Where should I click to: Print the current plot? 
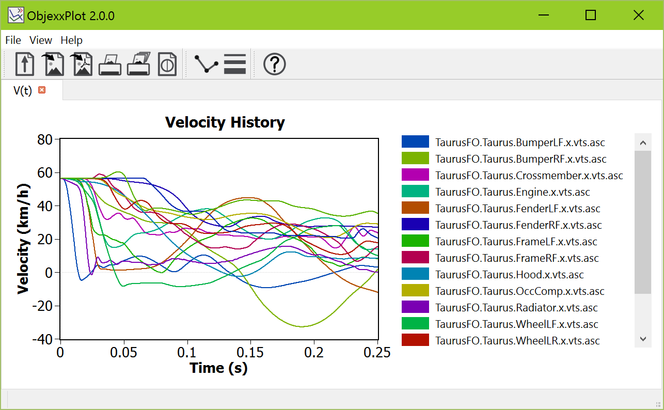(110, 64)
